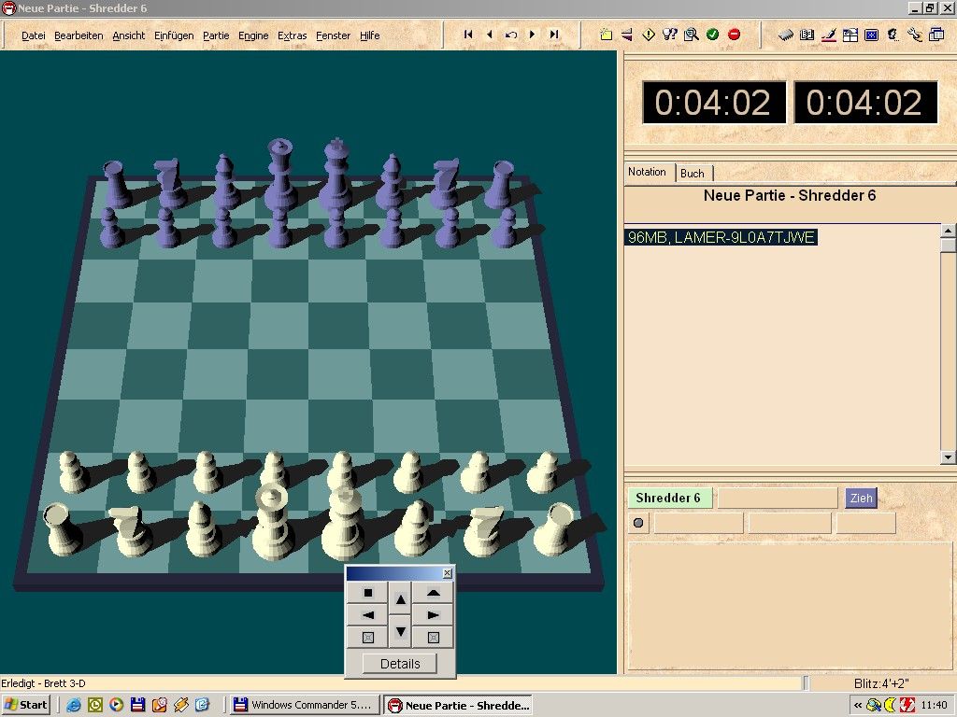Click the Details button
Viewport: 957px width, 717px height.
[x=400, y=664]
